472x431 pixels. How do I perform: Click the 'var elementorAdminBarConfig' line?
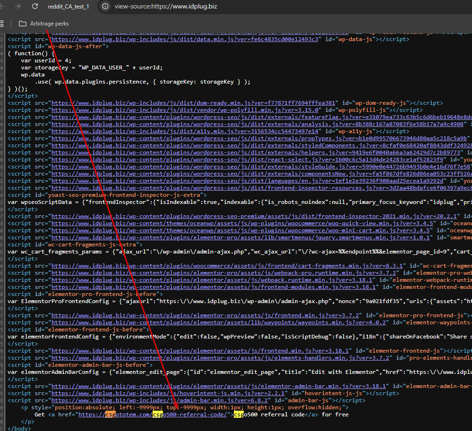[x=240, y=372]
